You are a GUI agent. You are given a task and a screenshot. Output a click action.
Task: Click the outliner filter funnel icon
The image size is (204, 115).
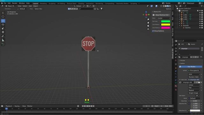[202, 6]
